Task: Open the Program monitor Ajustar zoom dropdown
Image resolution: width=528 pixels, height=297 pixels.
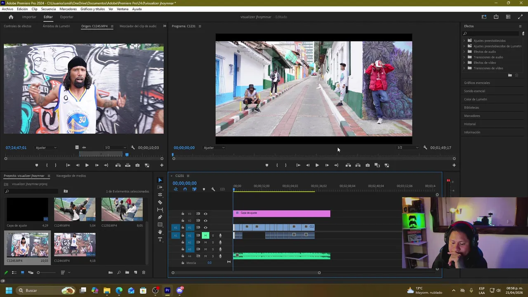Action: [x=214, y=148]
